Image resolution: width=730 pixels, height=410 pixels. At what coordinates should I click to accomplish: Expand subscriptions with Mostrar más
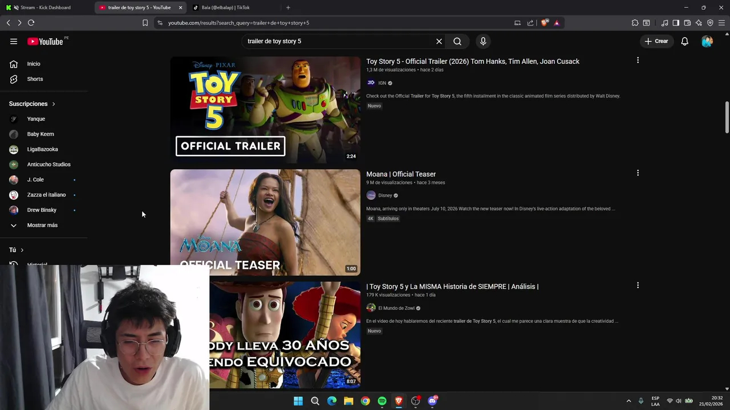(x=43, y=225)
